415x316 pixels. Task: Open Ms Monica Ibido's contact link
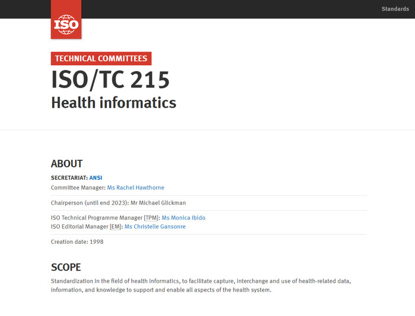click(x=183, y=218)
